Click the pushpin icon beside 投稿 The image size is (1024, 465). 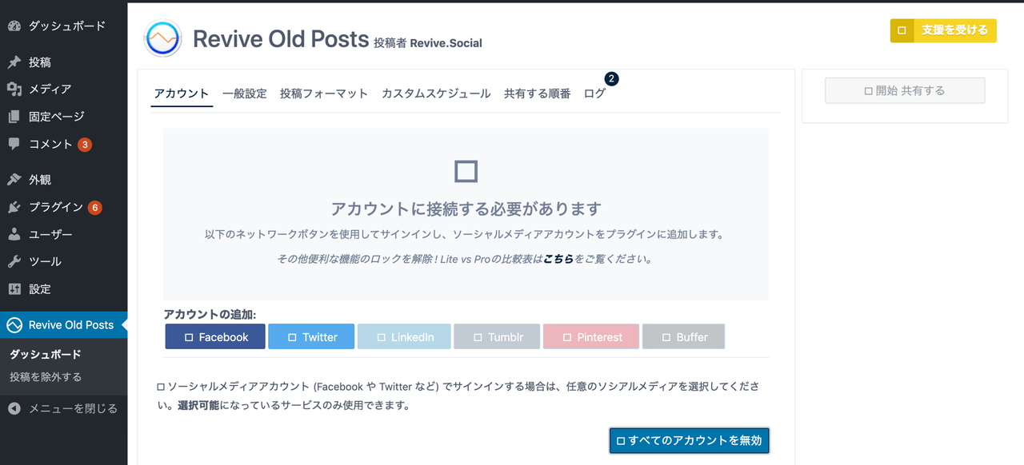pyautogui.click(x=14, y=62)
